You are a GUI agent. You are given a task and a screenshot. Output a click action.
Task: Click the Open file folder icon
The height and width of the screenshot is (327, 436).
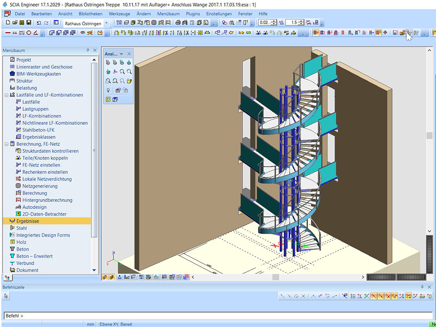click(15, 22)
